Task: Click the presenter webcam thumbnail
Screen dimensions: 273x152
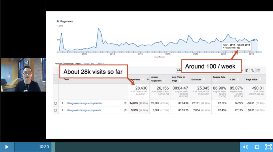Action: pos(23,75)
